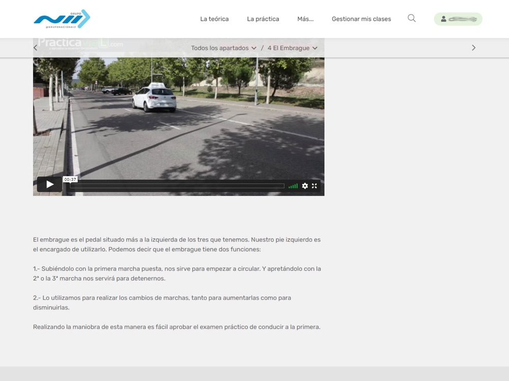Screen dimensions: 509x381
Task: Expand the 4 El Embrague dropdown
Action: point(293,48)
